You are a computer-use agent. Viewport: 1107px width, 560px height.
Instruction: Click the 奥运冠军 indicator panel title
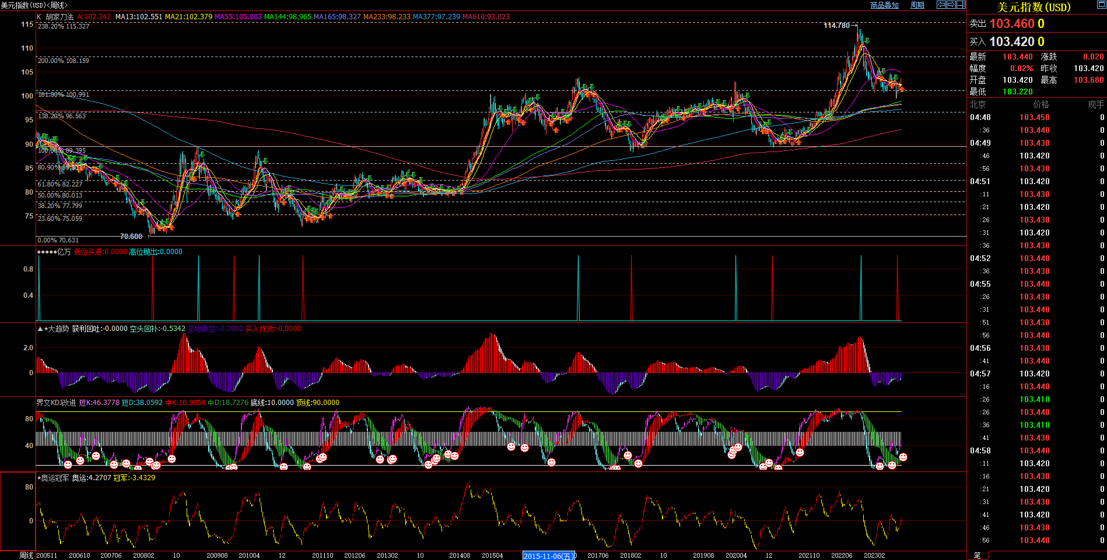(55, 478)
